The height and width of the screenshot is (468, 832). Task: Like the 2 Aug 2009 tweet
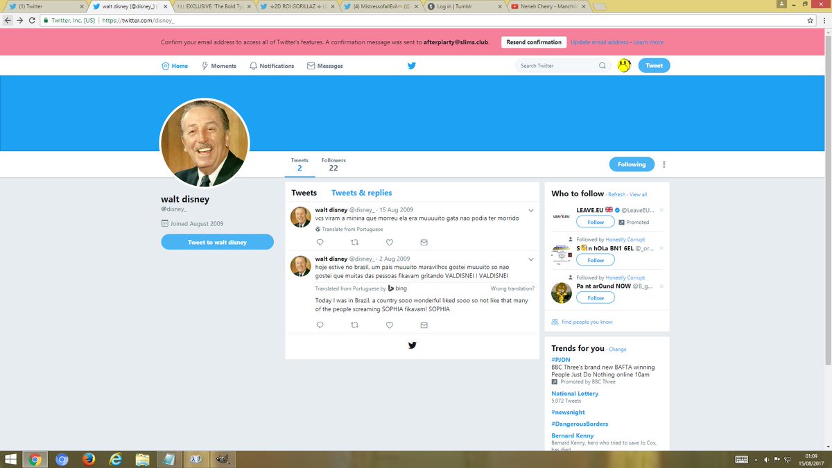click(390, 325)
